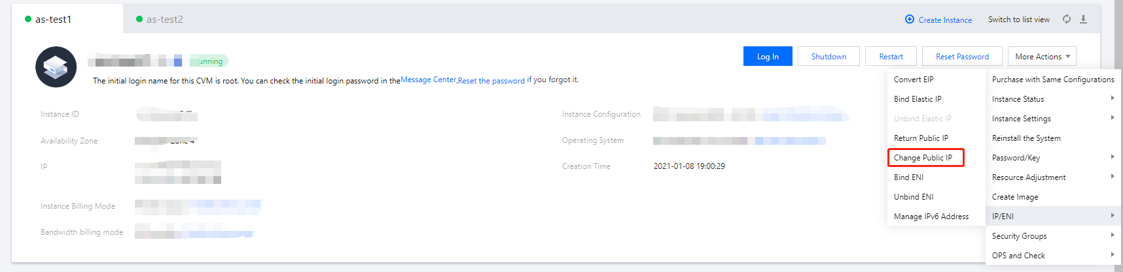Expand the Security Groups submenu
Image resolution: width=1123 pixels, height=272 pixels.
1052,236
